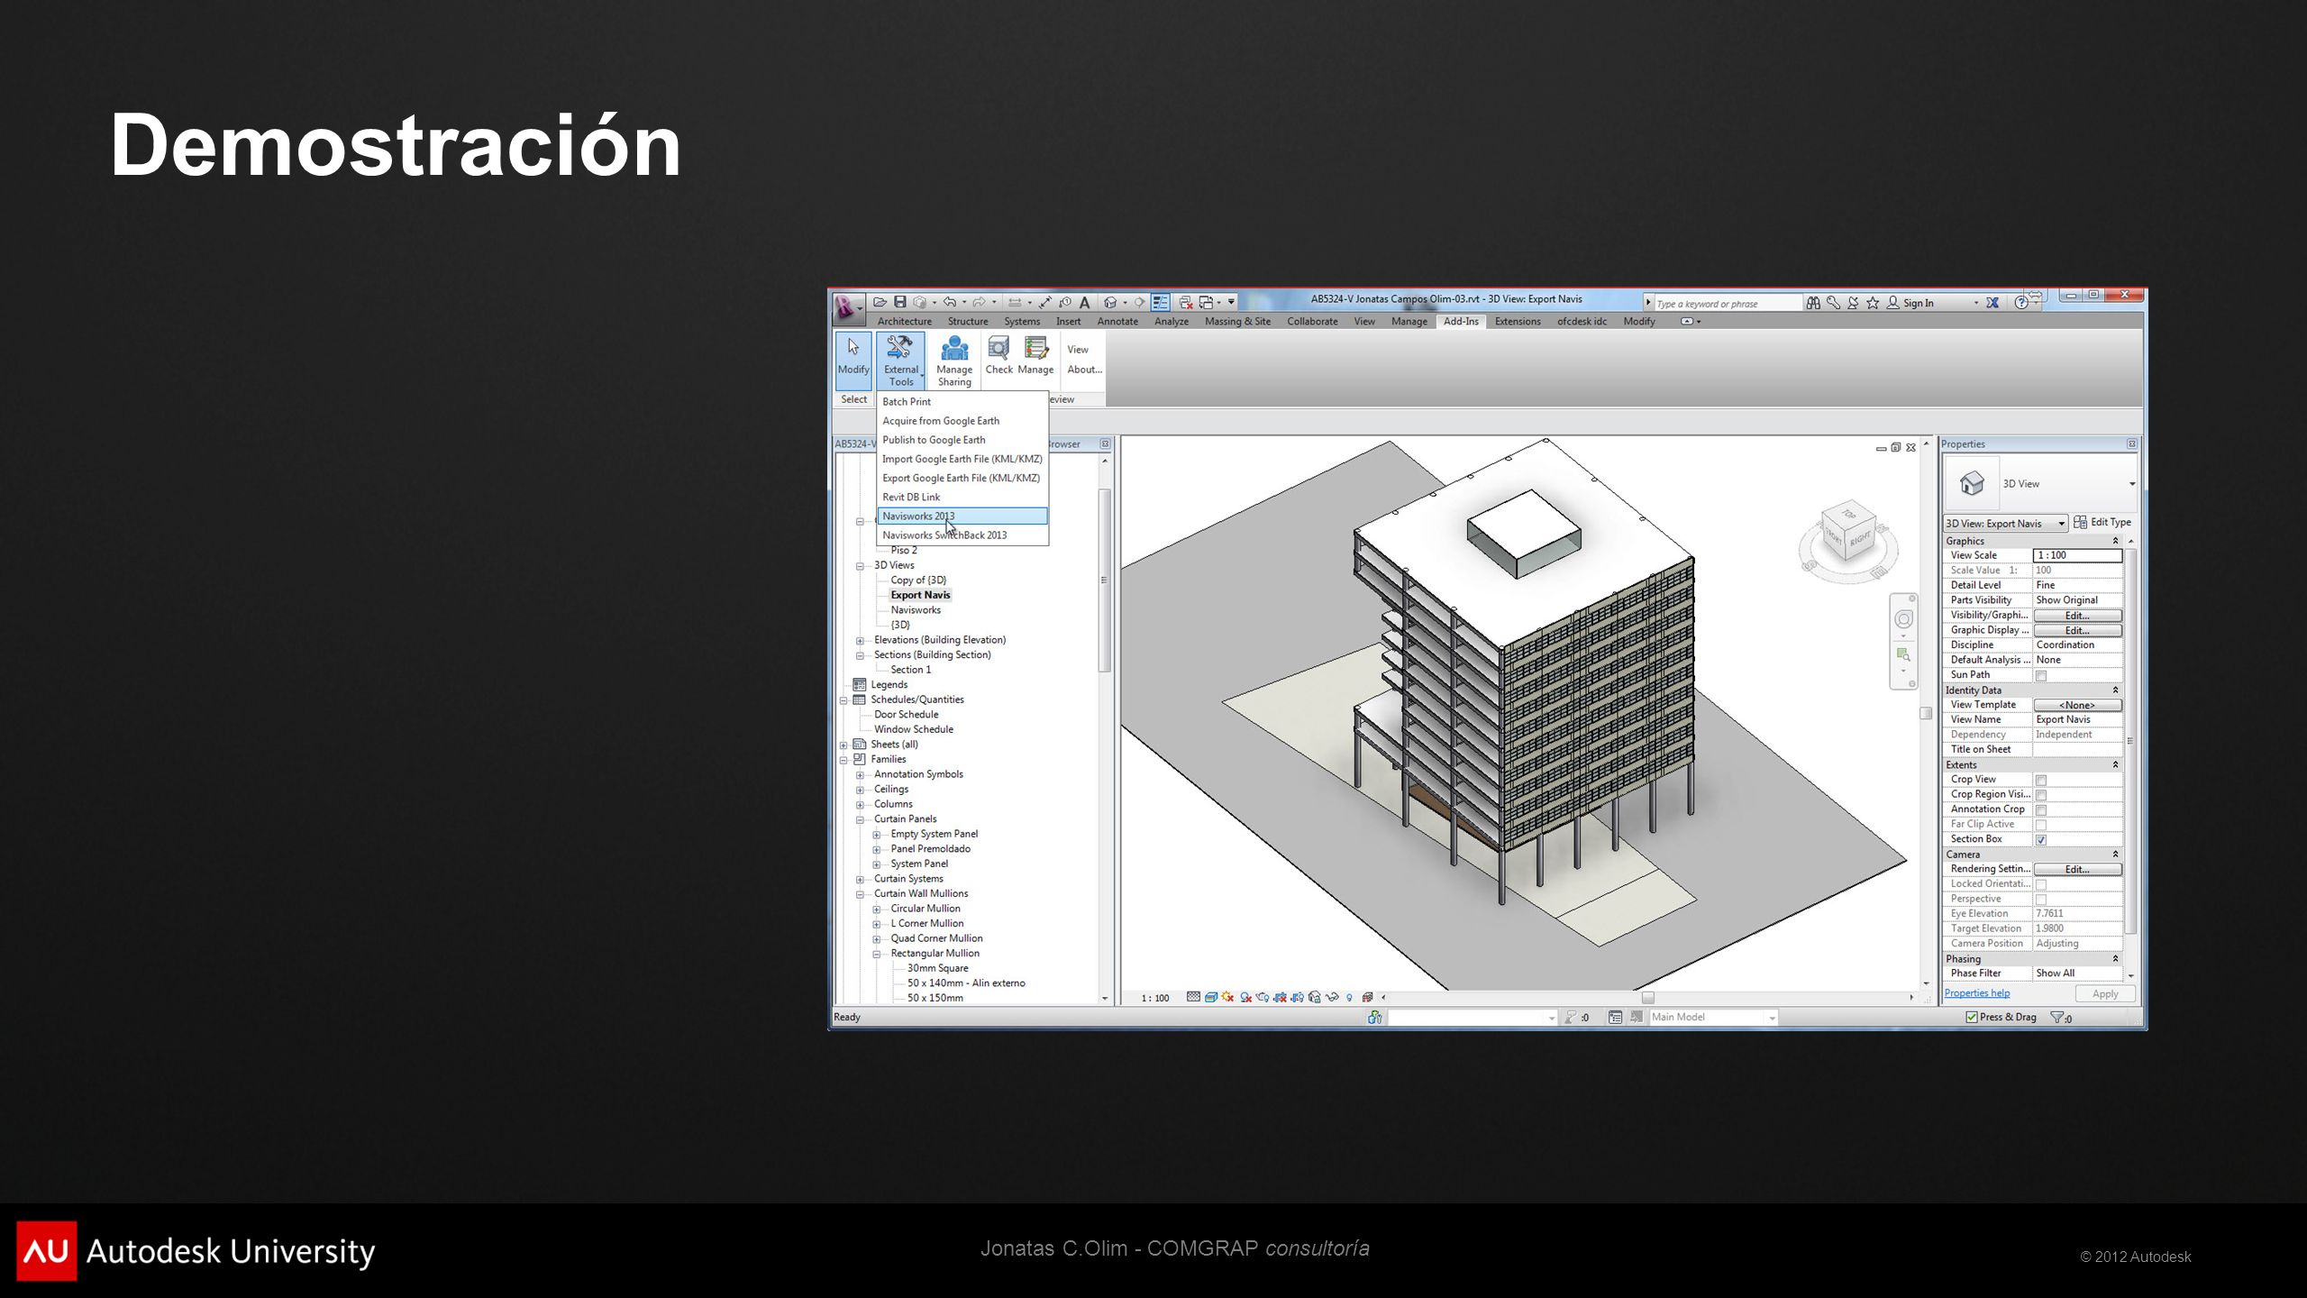Click the Detail Level icon on view control bar
Viewport: 2307px width, 1298px height.
1193,997
